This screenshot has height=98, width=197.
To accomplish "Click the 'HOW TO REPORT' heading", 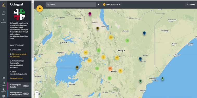I will point(17,45).
